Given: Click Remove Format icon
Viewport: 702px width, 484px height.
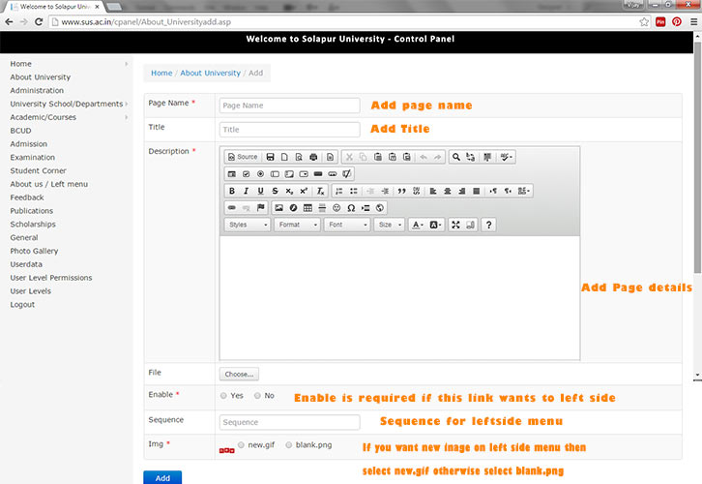Looking at the screenshot, I should click(321, 191).
